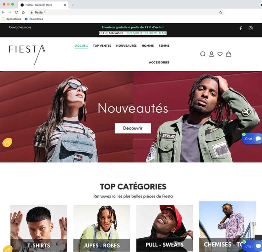Go to FEMME section
Viewport: 262px width, 252px height.
[x=164, y=46]
